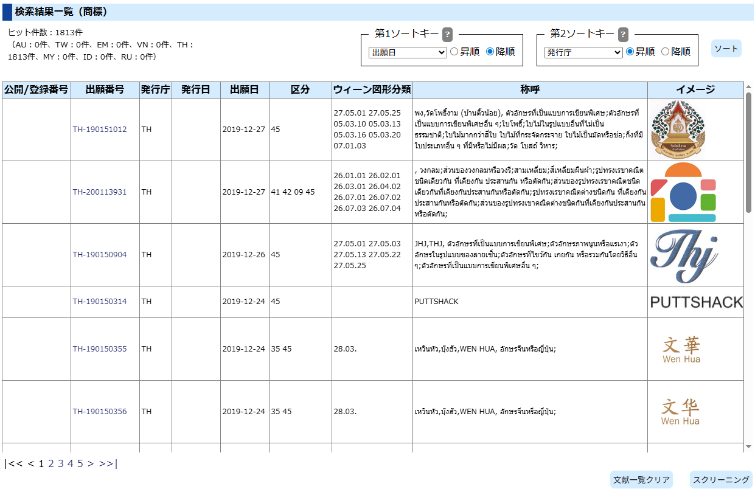Select 降順 for second sort key

point(665,52)
